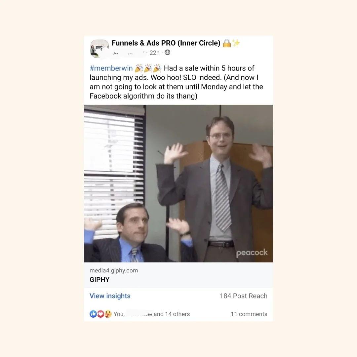
Task: Play the GIF of two men celebrating
Action: [178, 183]
